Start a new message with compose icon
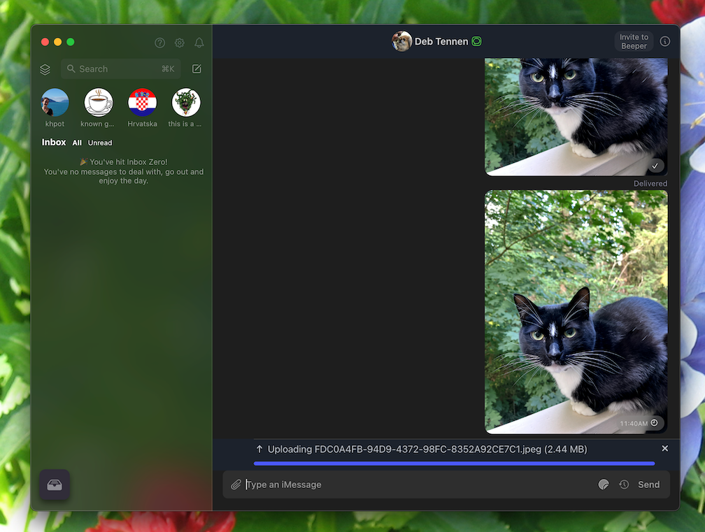Screen dimensions: 705x532 click(197, 69)
